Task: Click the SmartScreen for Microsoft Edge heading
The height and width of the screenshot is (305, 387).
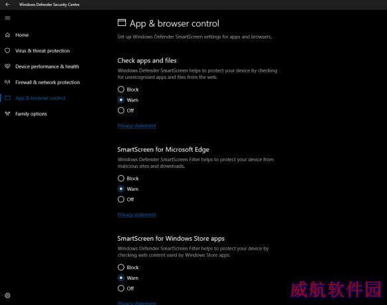Action: tap(163, 149)
